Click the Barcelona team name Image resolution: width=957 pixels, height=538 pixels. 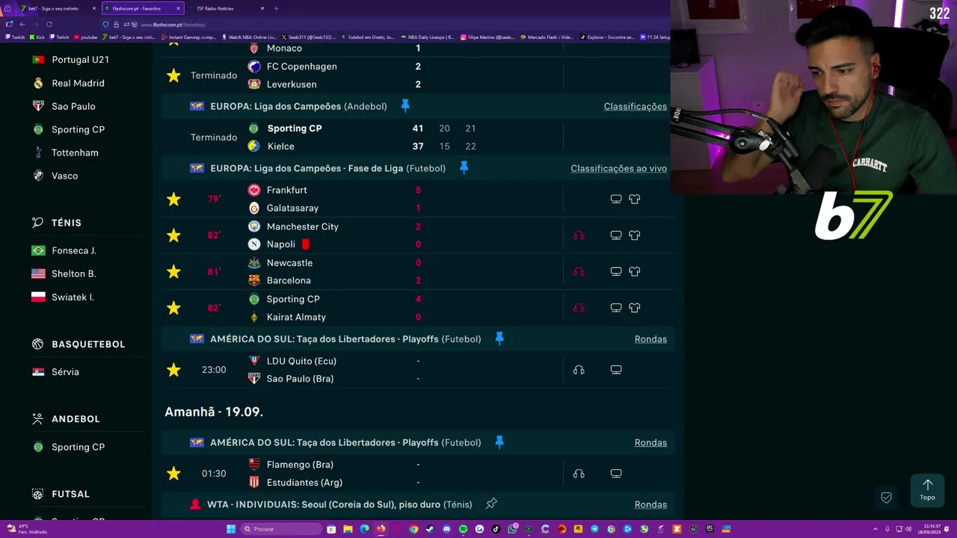tap(289, 280)
